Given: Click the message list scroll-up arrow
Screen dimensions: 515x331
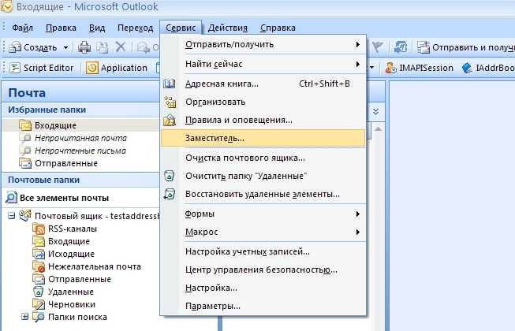Looking at the screenshot, I should coord(379,129).
